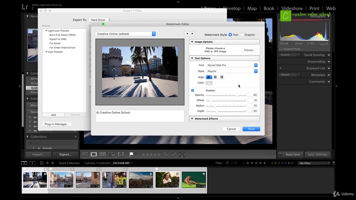The height and width of the screenshot is (200, 356).
Task: Click Save in Watermark Editor
Action: point(251,129)
